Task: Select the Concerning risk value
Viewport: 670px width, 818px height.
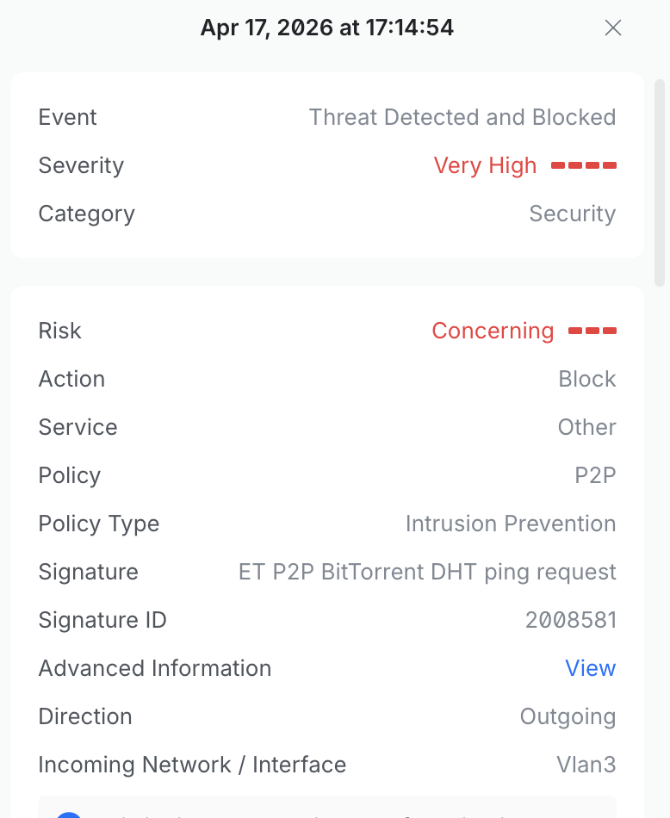Action: (x=493, y=331)
